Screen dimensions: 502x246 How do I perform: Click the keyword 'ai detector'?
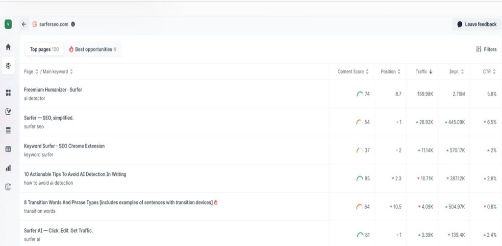click(x=35, y=98)
